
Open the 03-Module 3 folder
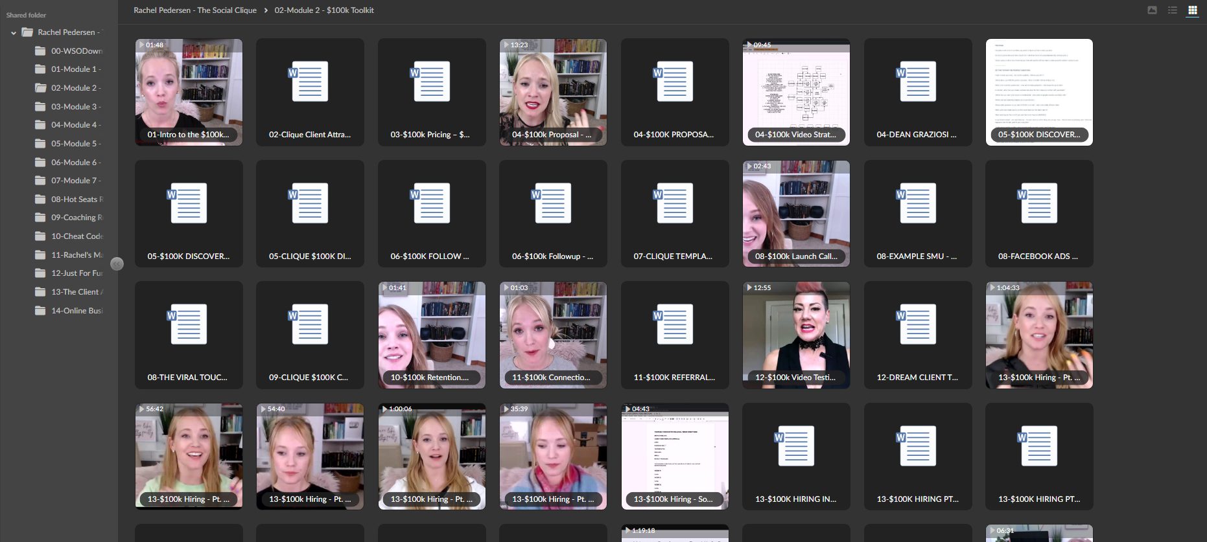pos(69,106)
